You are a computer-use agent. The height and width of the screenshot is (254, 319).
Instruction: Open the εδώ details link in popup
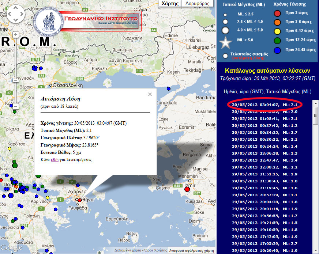coord(54,160)
